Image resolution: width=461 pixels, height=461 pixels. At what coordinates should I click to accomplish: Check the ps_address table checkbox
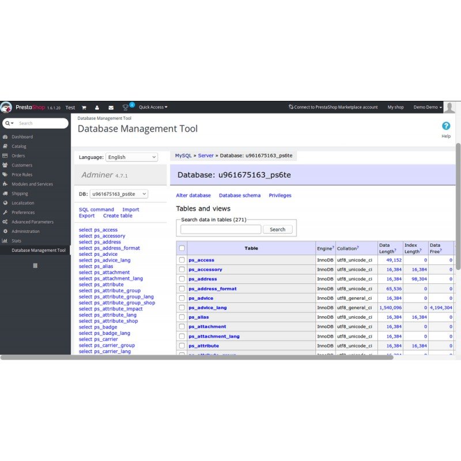click(182, 279)
